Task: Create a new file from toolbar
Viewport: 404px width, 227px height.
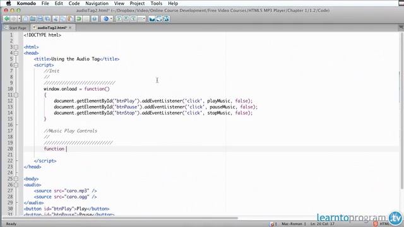Action: [x=25, y=19]
